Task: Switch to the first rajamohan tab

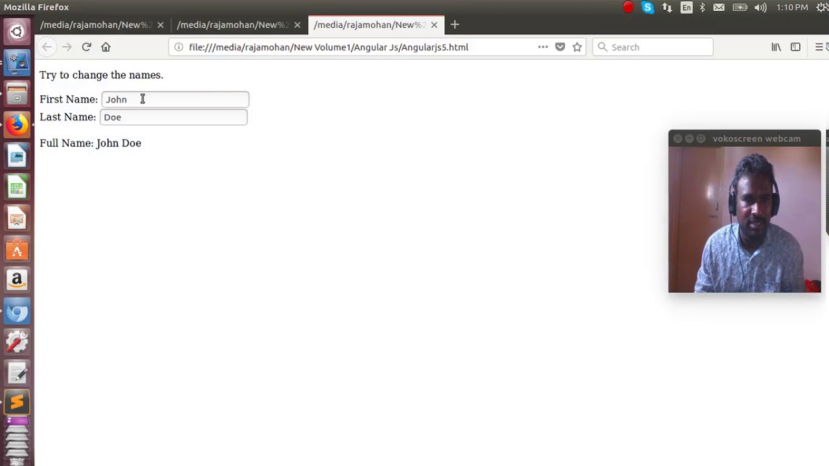Action: [x=96, y=25]
